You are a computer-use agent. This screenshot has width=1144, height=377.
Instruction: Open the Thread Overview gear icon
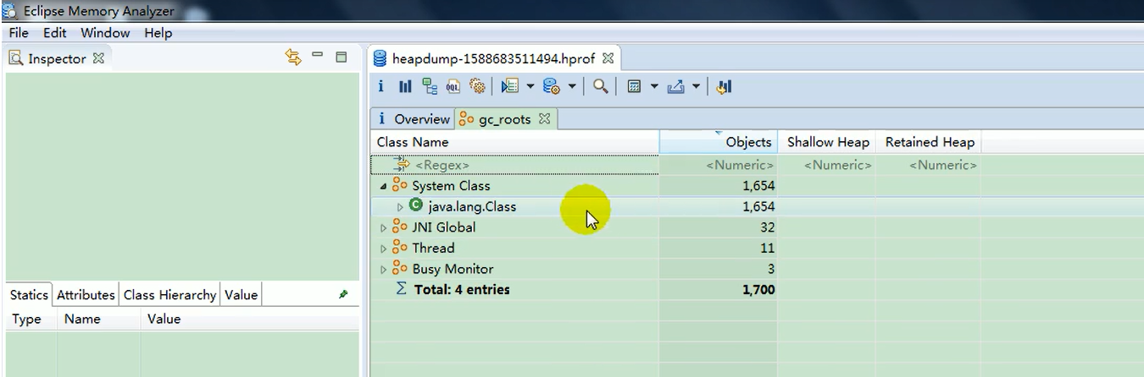[477, 86]
